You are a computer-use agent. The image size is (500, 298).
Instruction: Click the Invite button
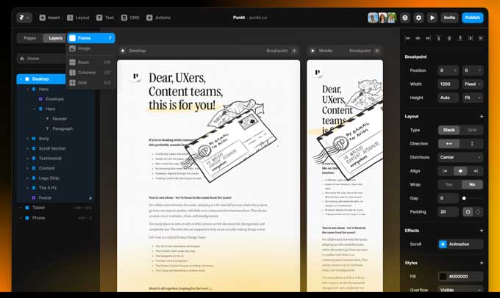pos(449,17)
